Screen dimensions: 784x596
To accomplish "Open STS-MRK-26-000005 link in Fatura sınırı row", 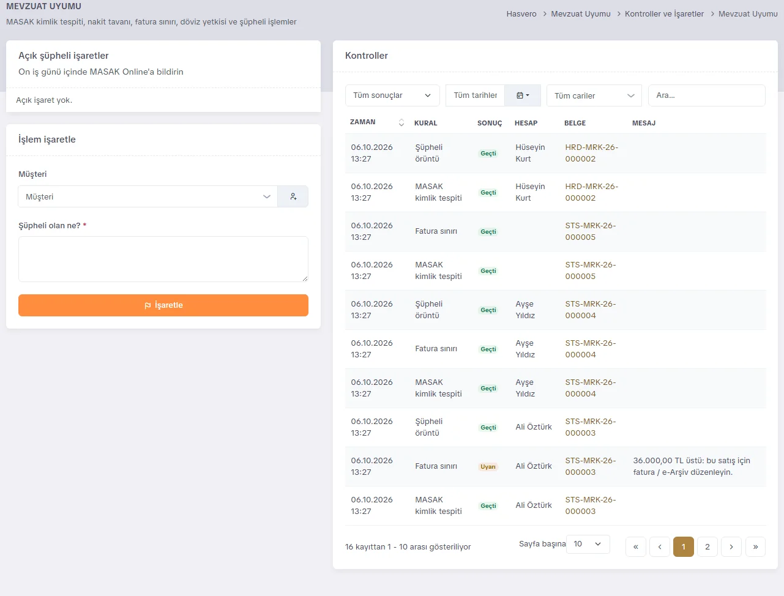I will [591, 231].
